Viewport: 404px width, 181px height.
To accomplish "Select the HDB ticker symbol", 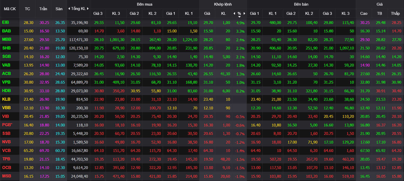I will click(x=6, y=91).
